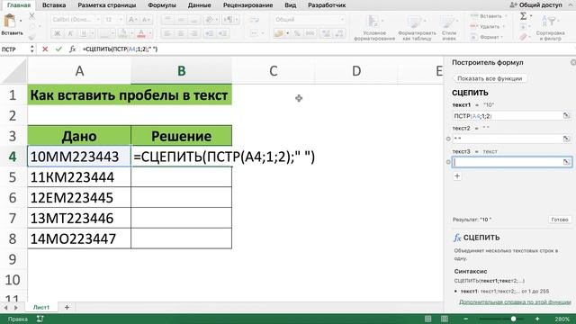Select the Лист1 sheet tab

(x=41, y=307)
